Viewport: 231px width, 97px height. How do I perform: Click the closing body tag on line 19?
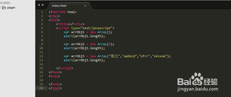click(55, 84)
